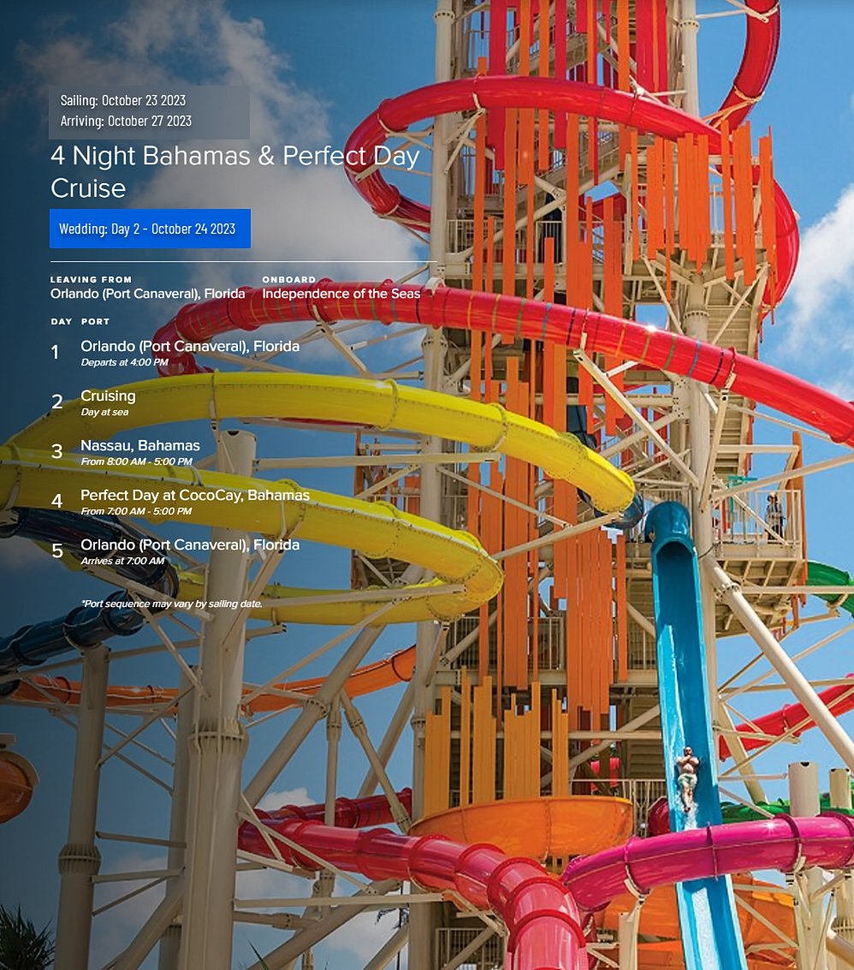Click the 'Day at sea' text
Viewport: 854px width, 970px height.
(x=104, y=412)
